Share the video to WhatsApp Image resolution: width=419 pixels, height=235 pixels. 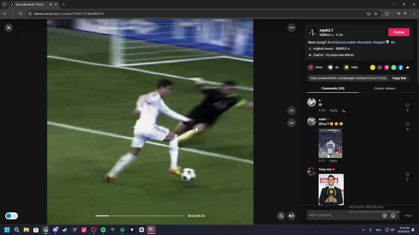click(x=393, y=68)
